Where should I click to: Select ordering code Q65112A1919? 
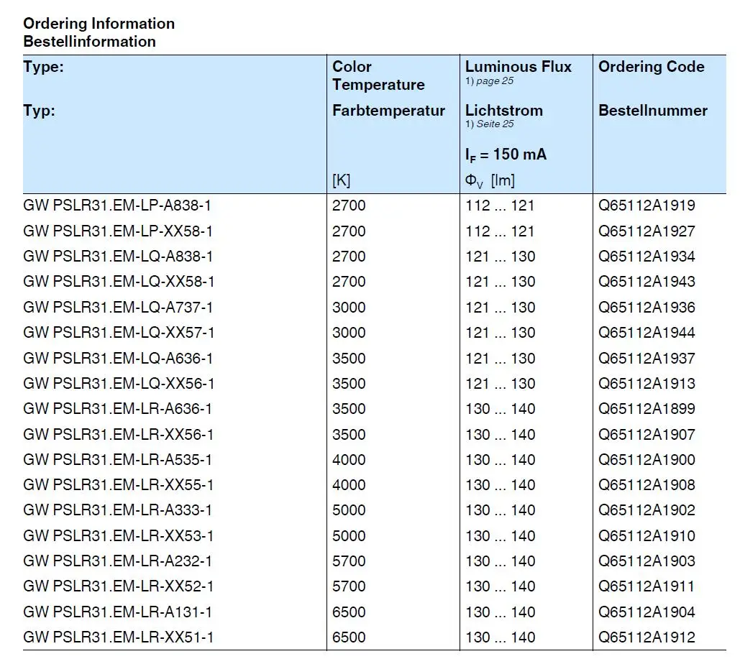(647, 206)
